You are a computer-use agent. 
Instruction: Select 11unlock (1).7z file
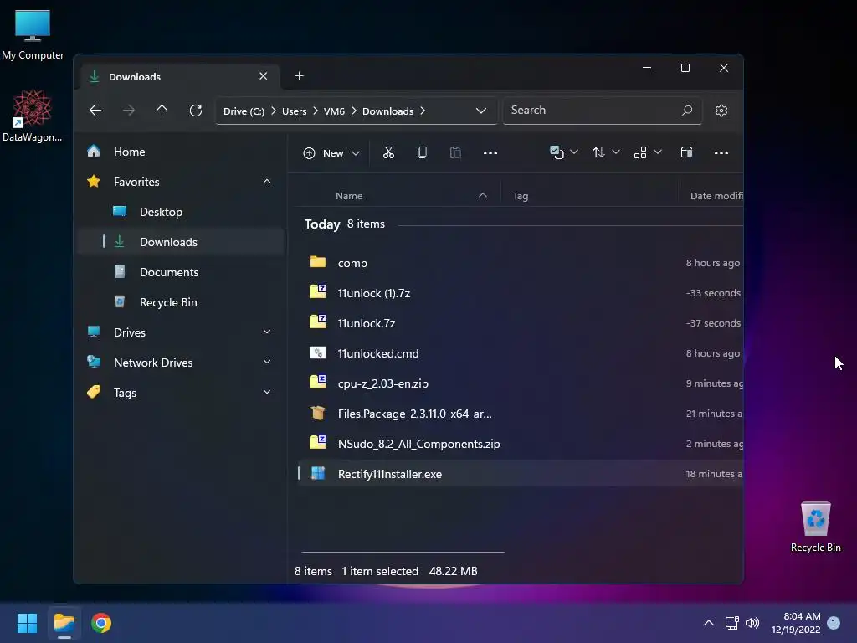(519, 293)
